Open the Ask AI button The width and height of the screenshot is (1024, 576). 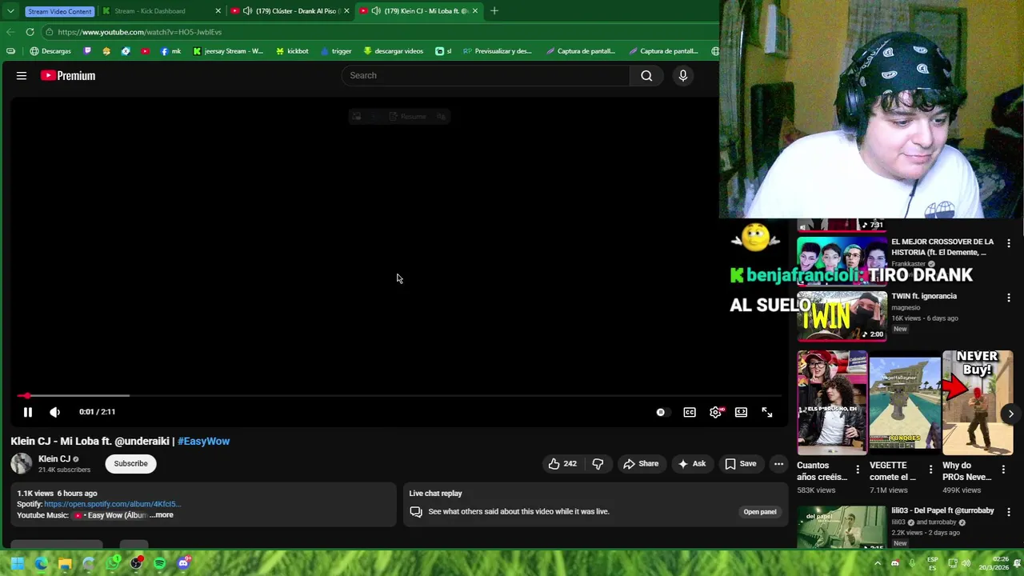click(692, 463)
